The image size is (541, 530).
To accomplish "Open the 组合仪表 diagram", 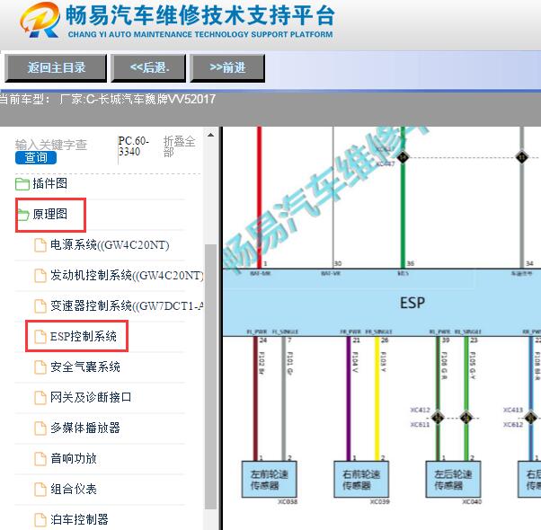I will (74, 489).
